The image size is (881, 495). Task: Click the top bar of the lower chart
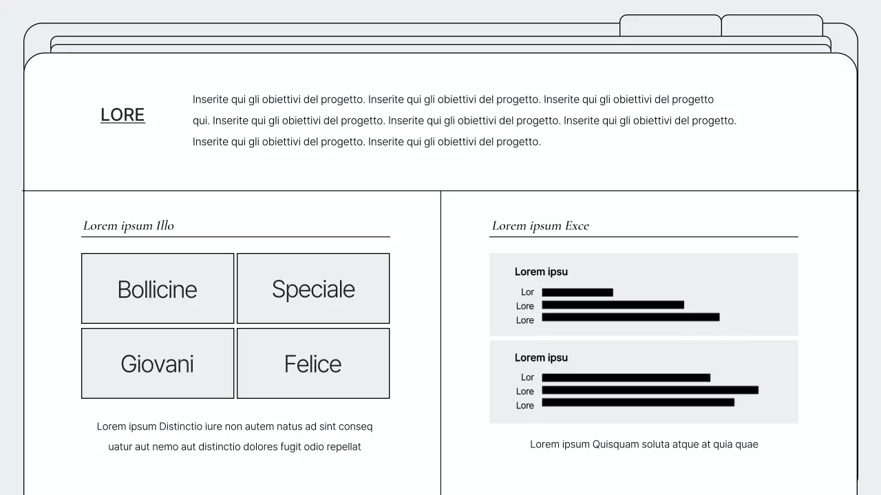click(626, 377)
